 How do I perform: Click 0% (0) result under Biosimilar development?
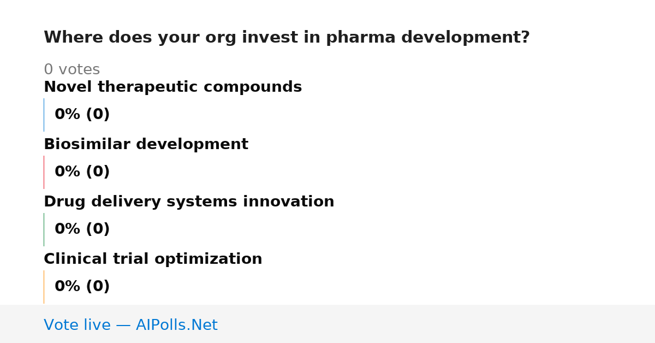coord(82,172)
